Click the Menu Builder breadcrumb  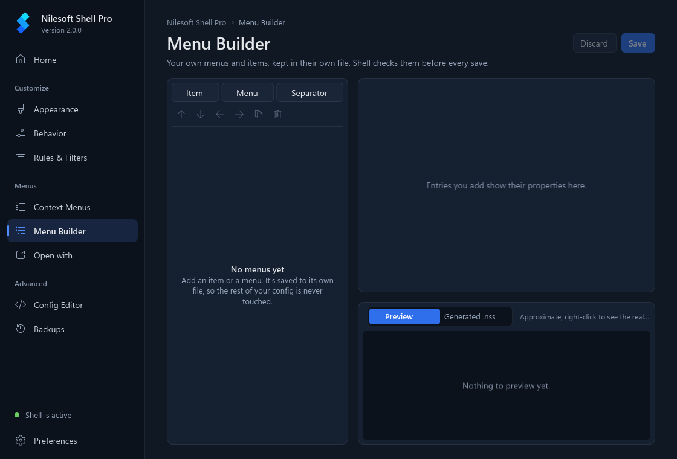262,22
